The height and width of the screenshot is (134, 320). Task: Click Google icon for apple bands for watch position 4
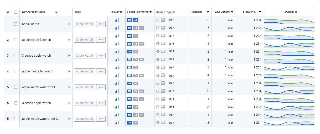158,75
